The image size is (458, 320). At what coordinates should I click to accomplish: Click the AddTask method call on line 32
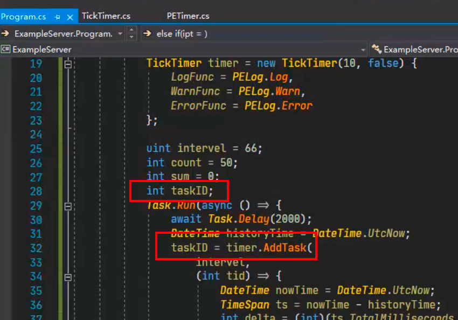284,248
